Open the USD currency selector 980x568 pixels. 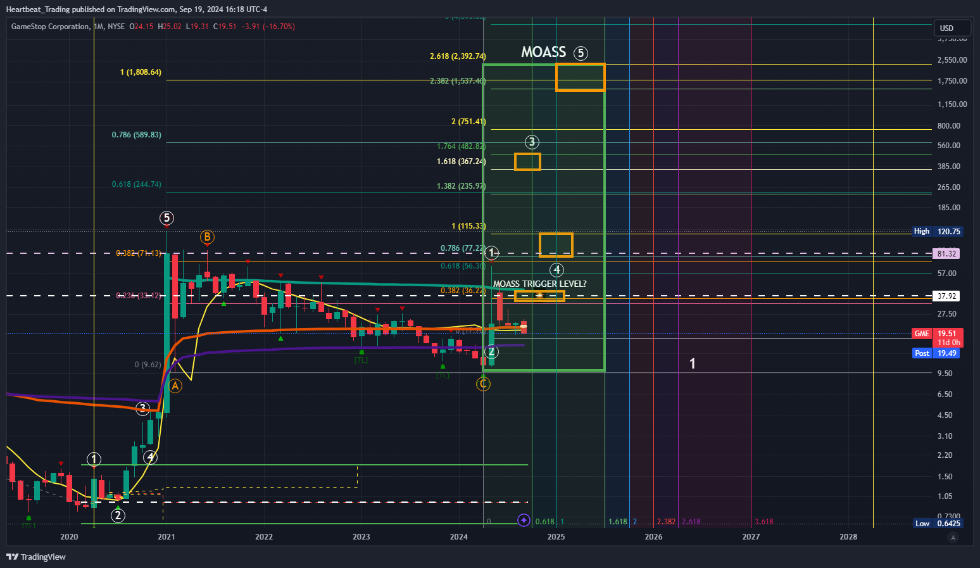pos(952,28)
